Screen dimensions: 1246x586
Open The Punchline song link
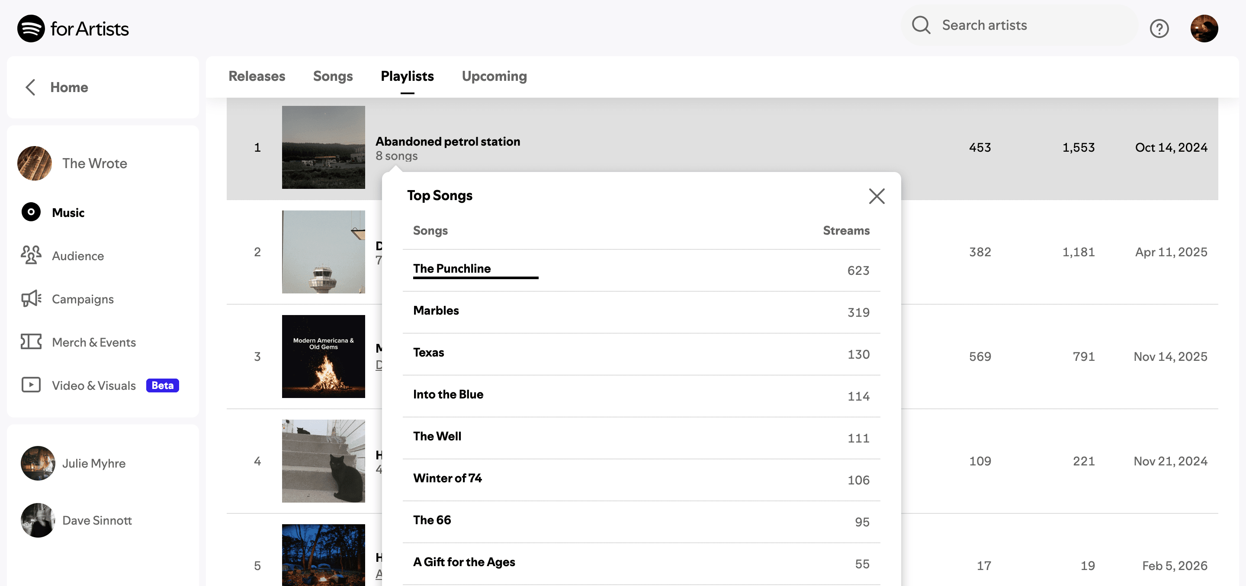point(451,269)
